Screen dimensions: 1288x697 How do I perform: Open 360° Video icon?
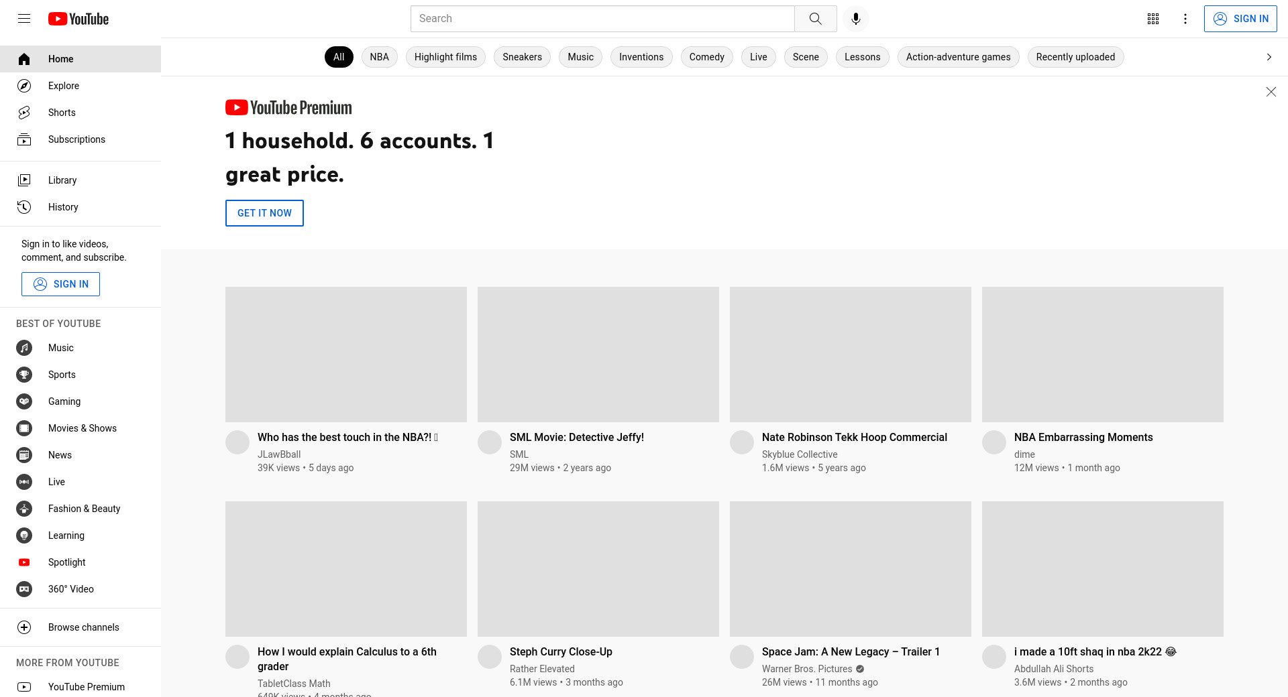click(x=24, y=589)
